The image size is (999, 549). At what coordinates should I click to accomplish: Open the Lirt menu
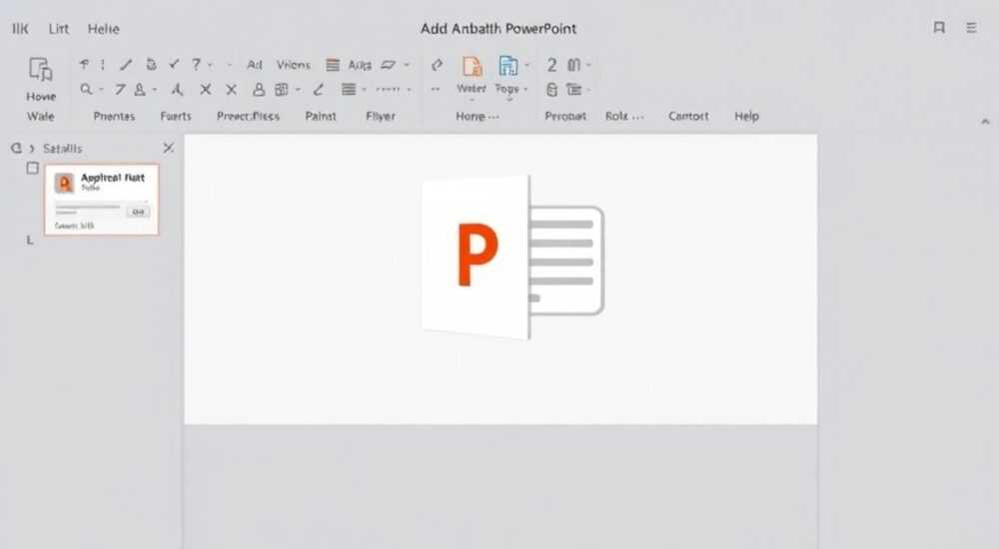tap(59, 29)
